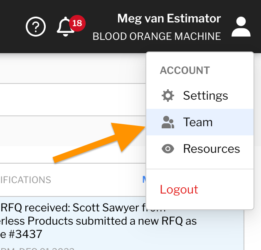Click the BLOOD ORANGE MACHINE company name

pyautogui.click(x=157, y=37)
